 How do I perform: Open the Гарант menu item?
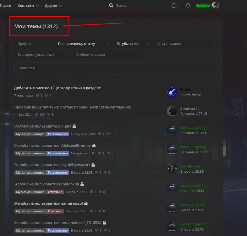6,6
